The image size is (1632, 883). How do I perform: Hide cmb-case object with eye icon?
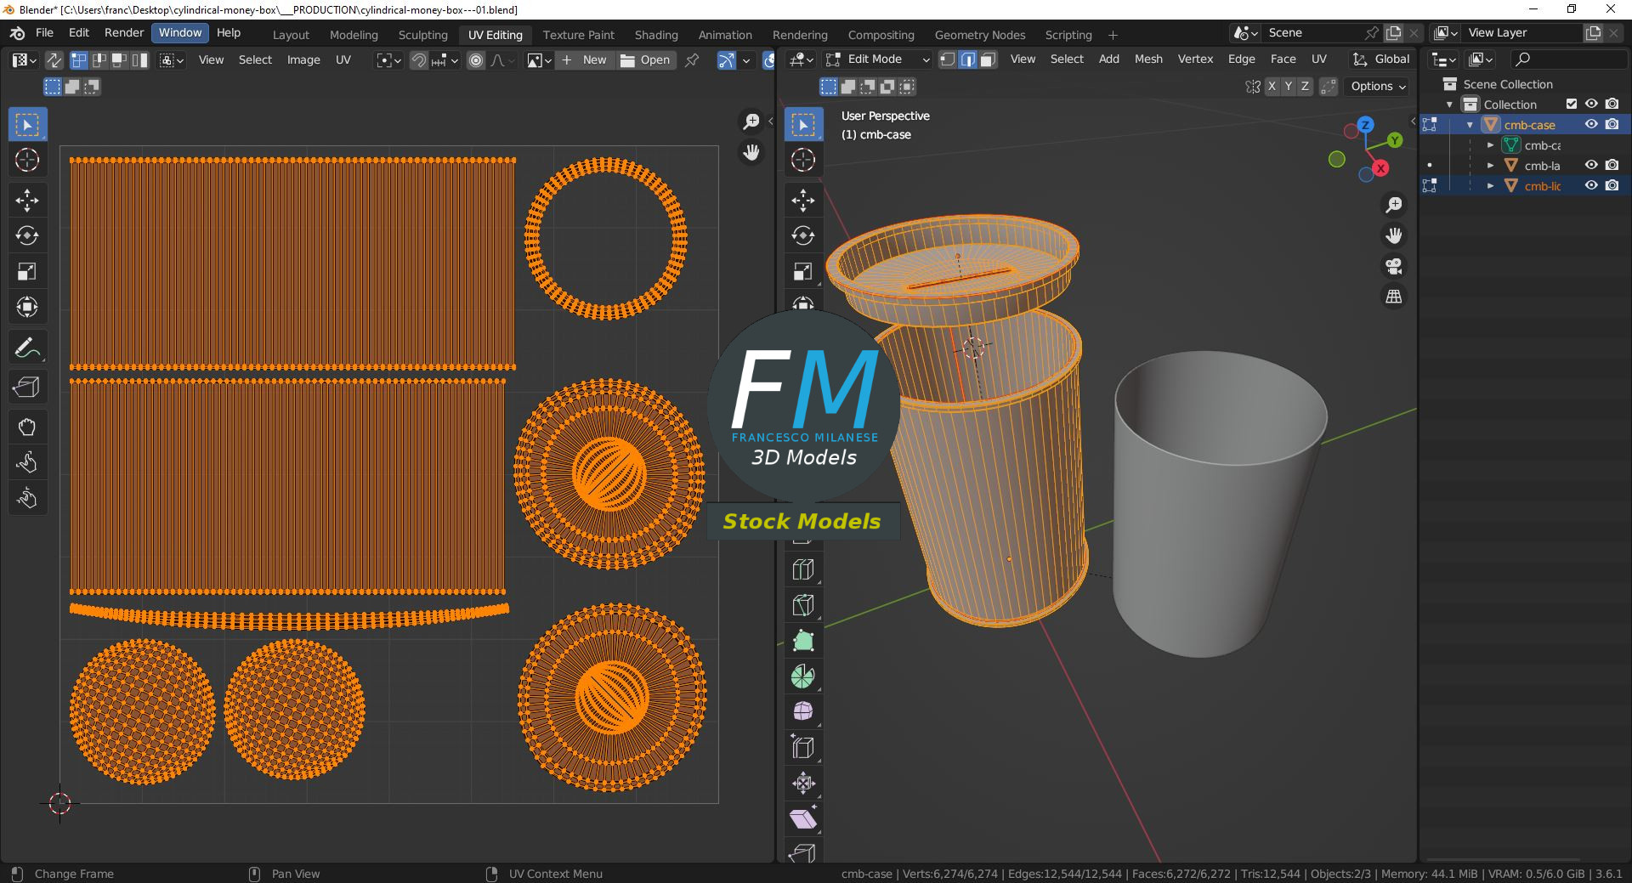pos(1591,124)
